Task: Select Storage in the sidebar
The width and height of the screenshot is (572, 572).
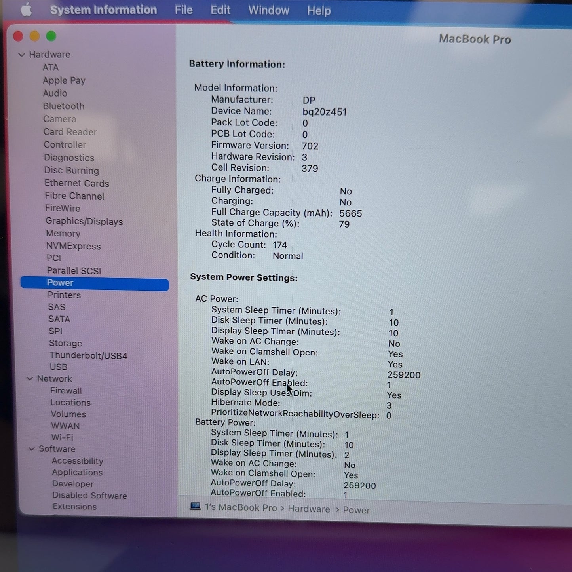Action: pyautogui.click(x=66, y=343)
